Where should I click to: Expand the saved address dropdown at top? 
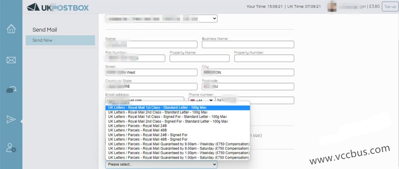click(161, 19)
